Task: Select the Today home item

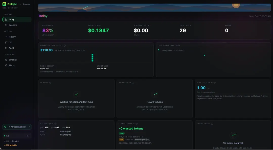Action: pyautogui.click(x=17, y=19)
